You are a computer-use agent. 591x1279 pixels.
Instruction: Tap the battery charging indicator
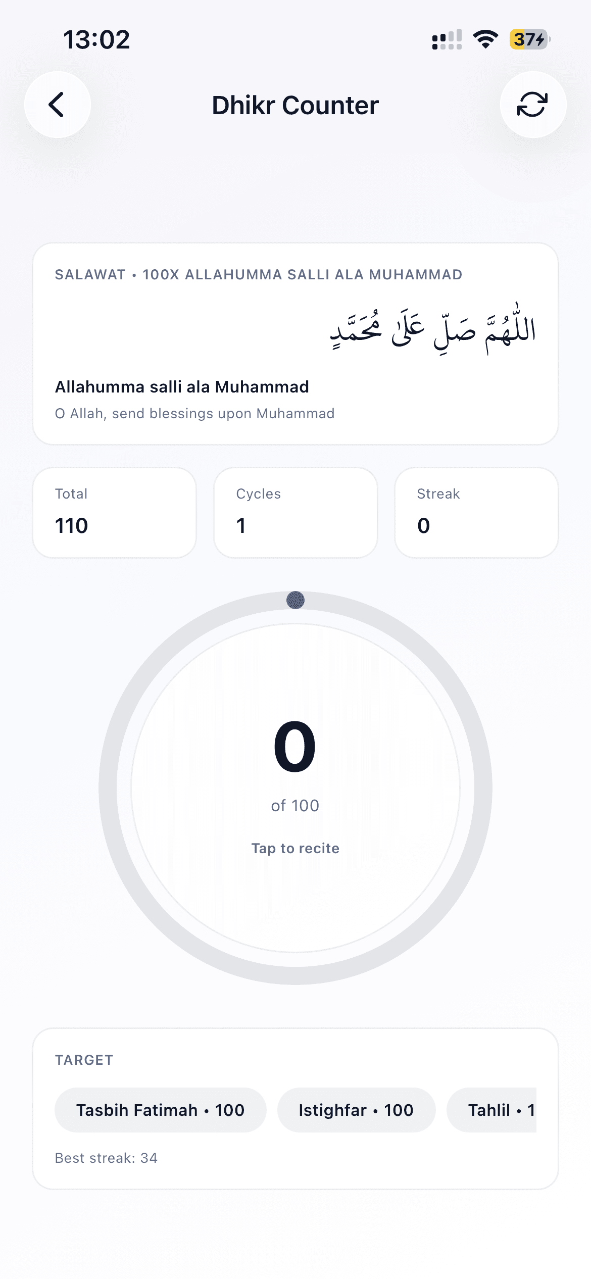pyautogui.click(x=529, y=39)
